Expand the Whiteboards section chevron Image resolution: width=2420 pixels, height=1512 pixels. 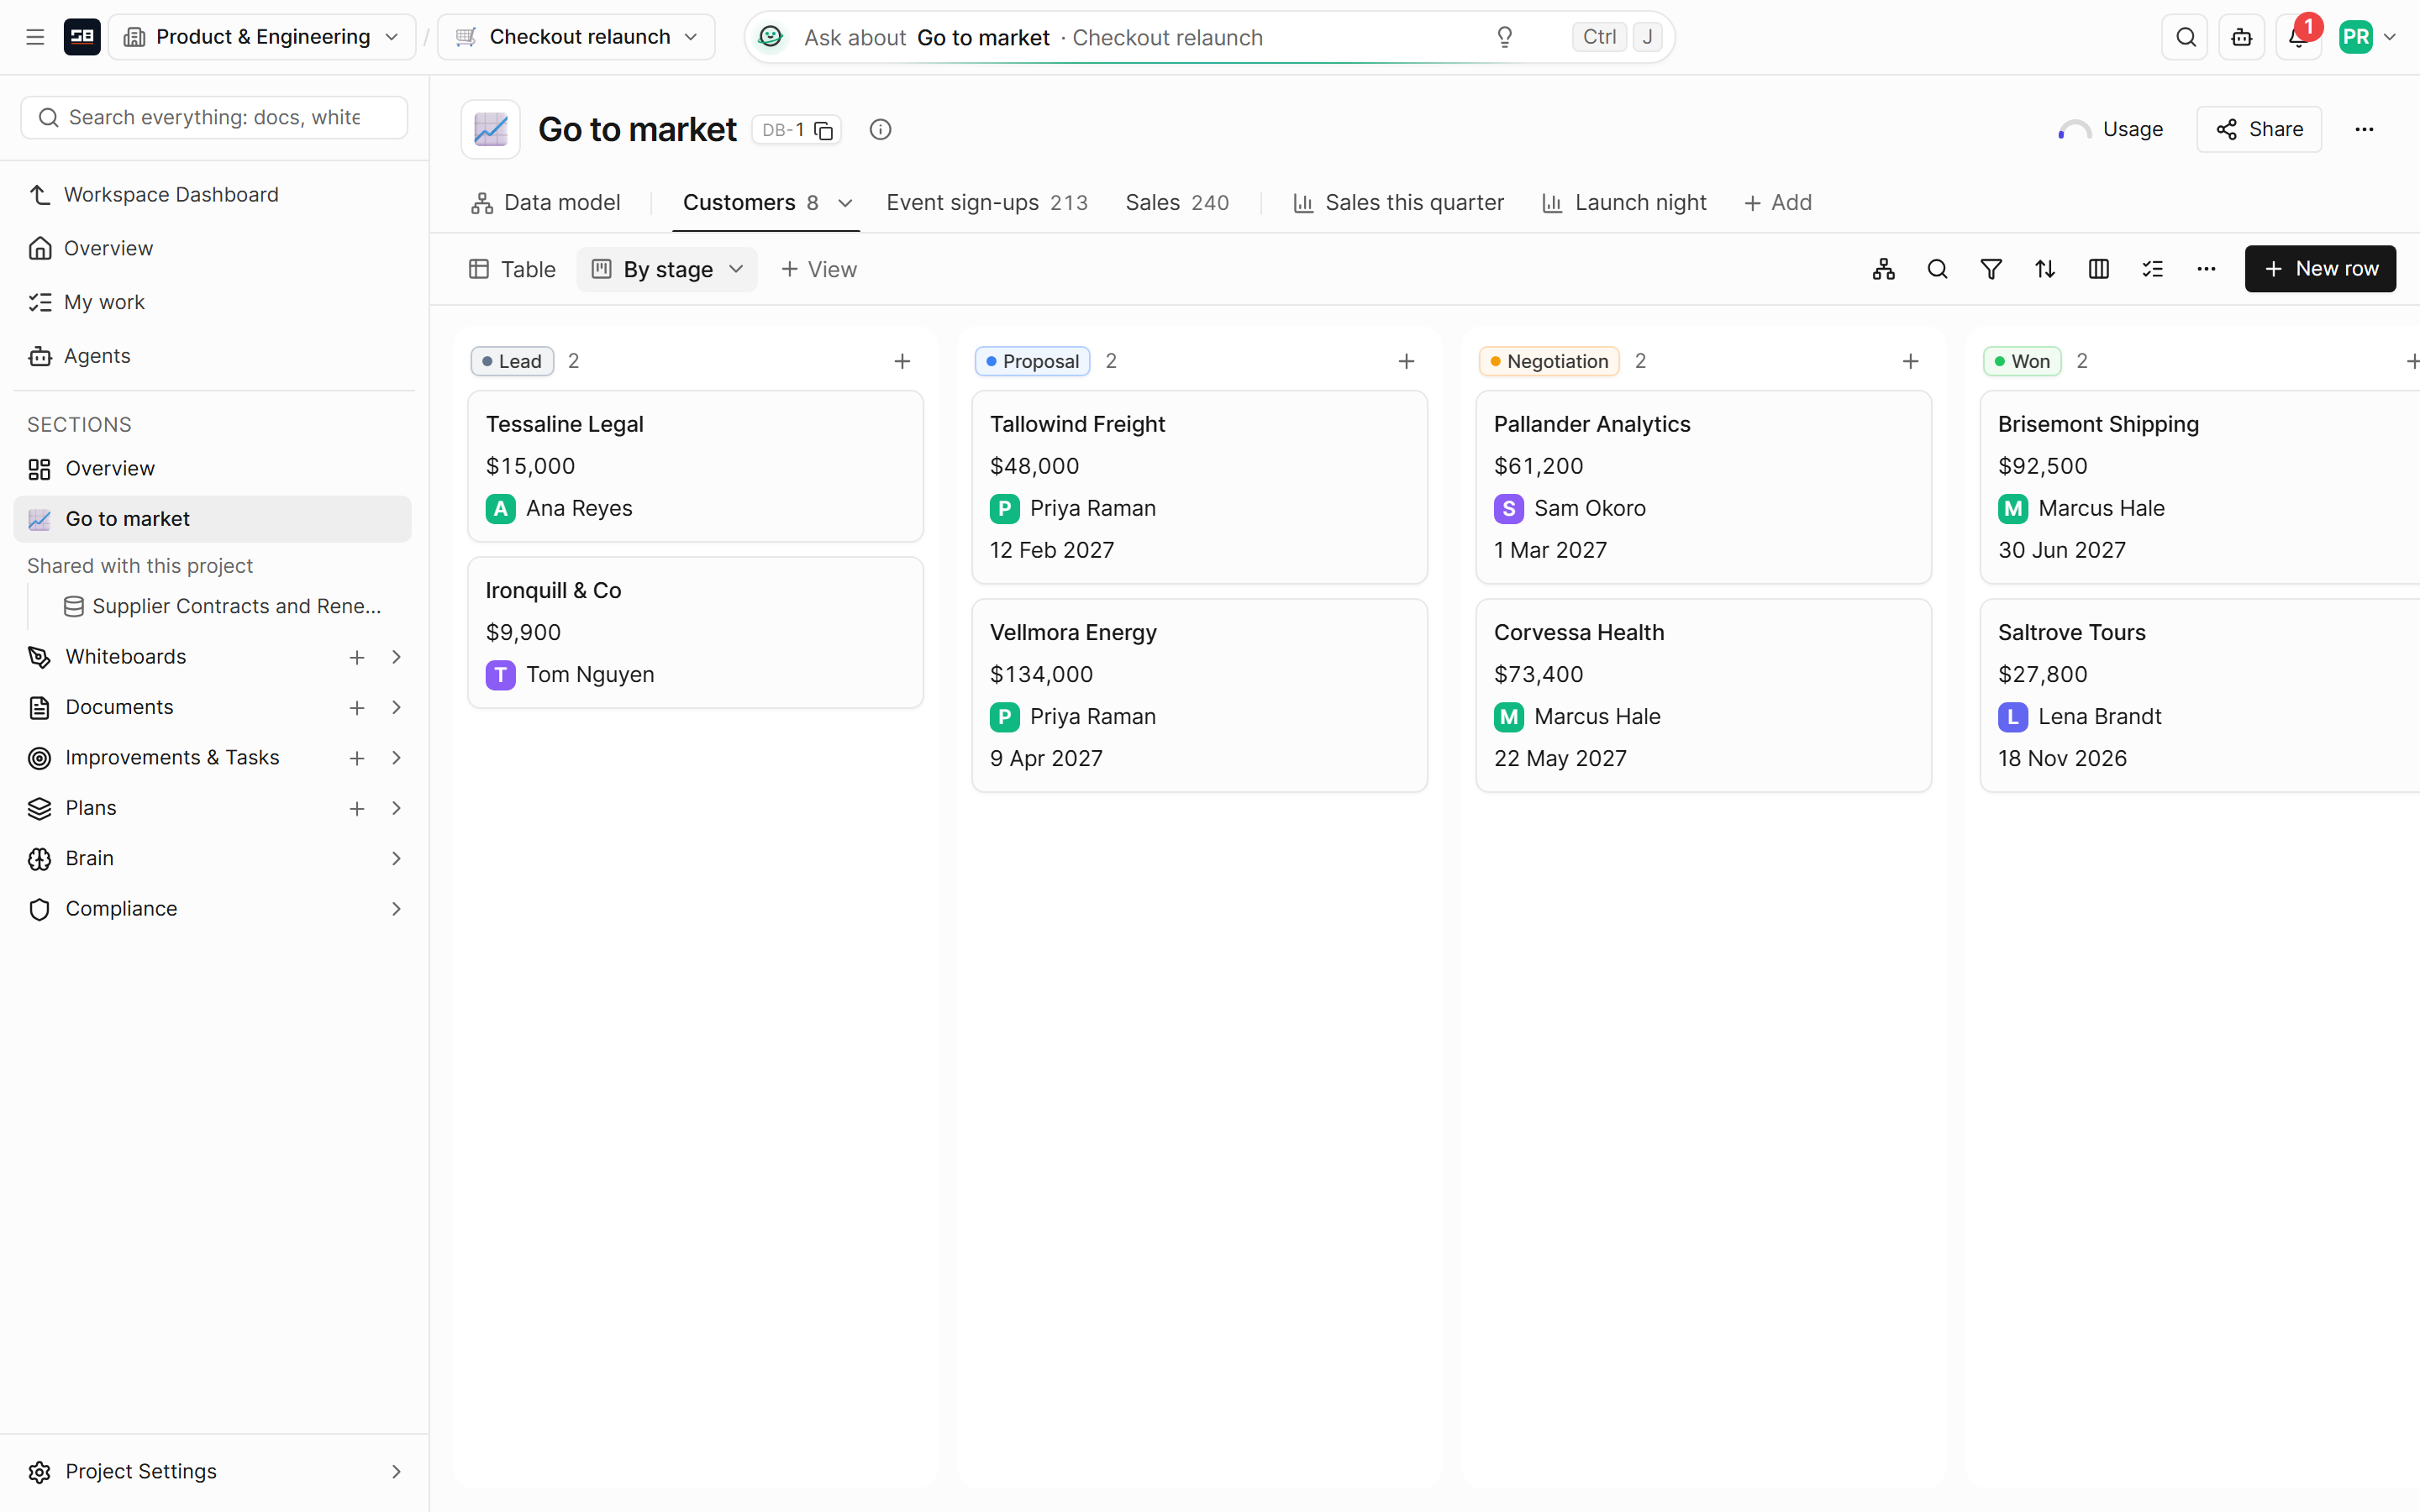(x=396, y=657)
